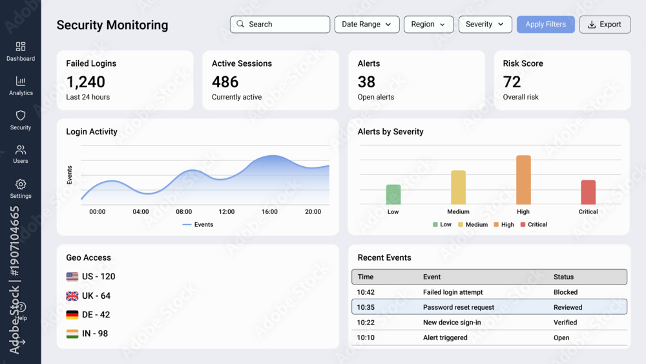Open the Region dropdown filter
646x364 pixels.
(428, 25)
